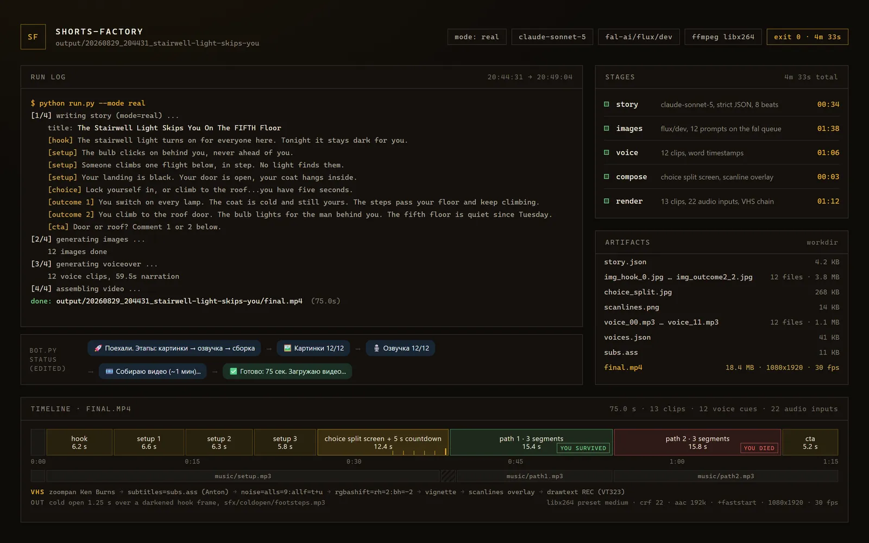869x543 pixels.
Task: Toggle the images stage checkbox
Action: (x=607, y=128)
